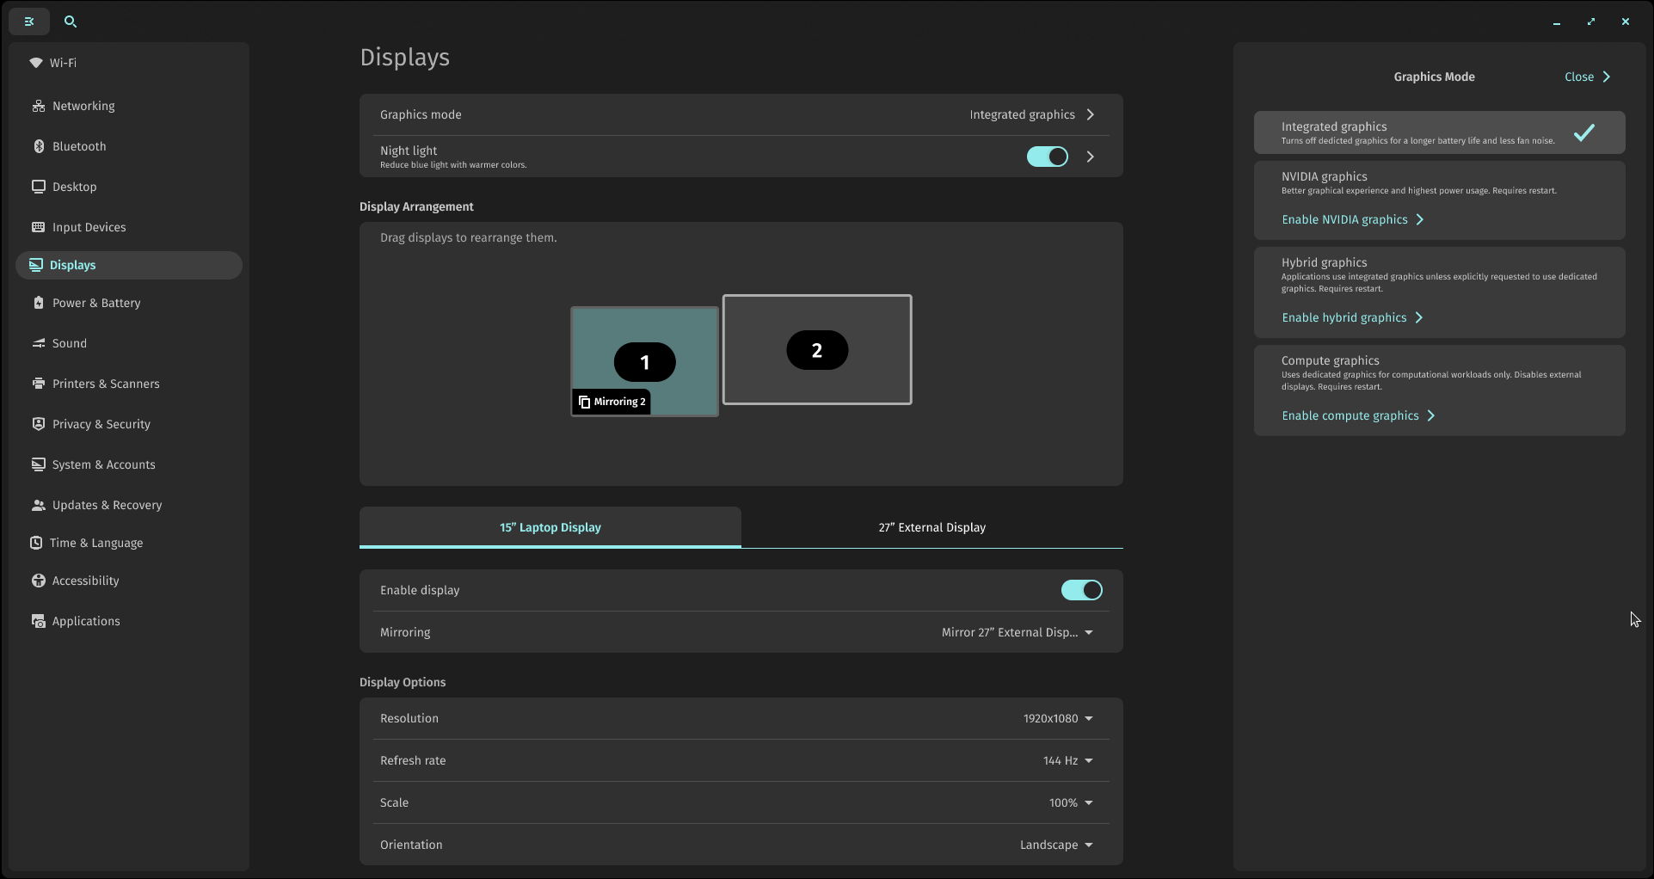Open Power & Battery settings
Image resolution: width=1654 pixels, height=879 pixels.
pyautogui.click(x=95, y=302)
